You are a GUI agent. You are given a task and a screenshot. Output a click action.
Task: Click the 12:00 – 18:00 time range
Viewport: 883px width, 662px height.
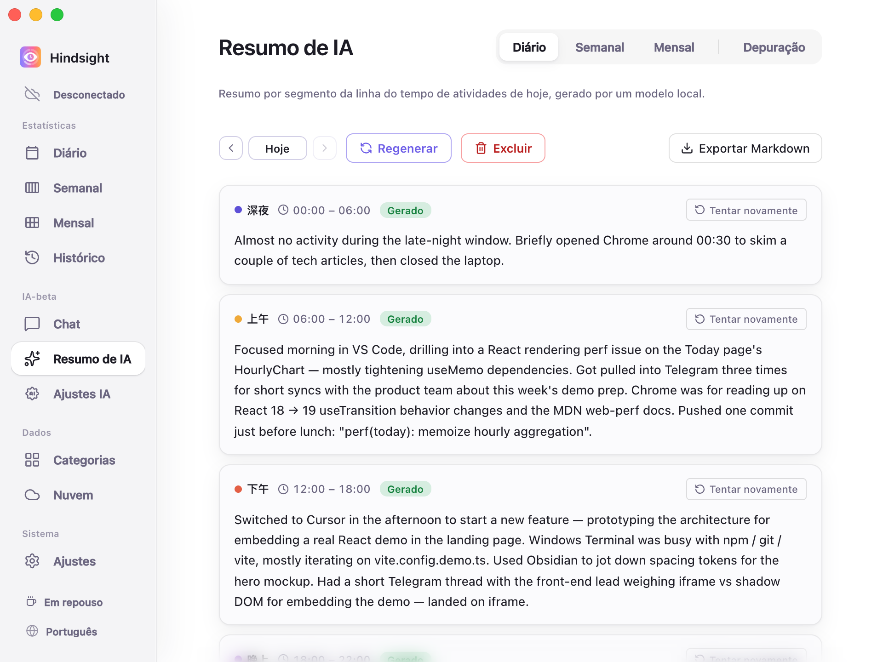click(332, 489)
